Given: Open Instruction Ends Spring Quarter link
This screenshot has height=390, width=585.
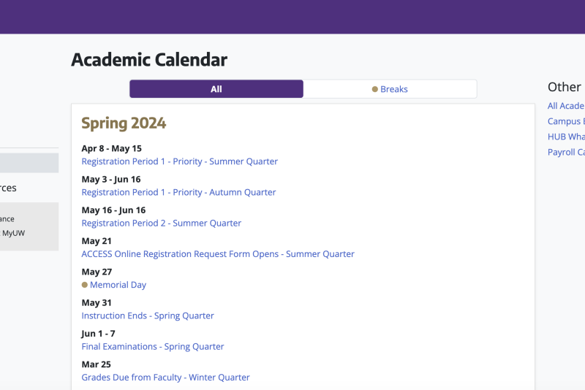Looking at the screenshot, I should 148,316.
